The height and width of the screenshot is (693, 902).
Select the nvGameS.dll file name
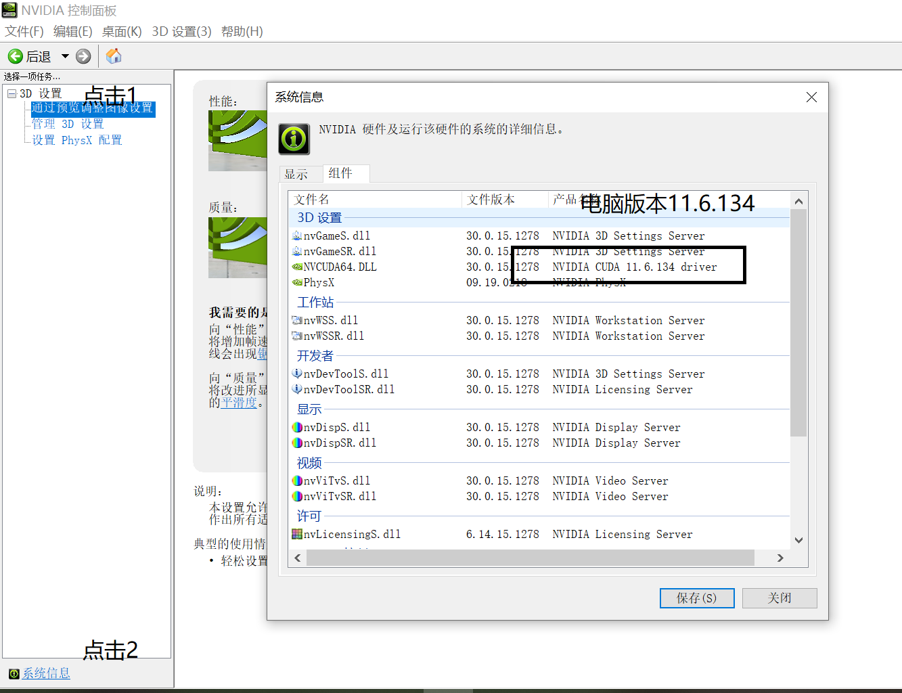pyautogui.click(x=337, y=236)
